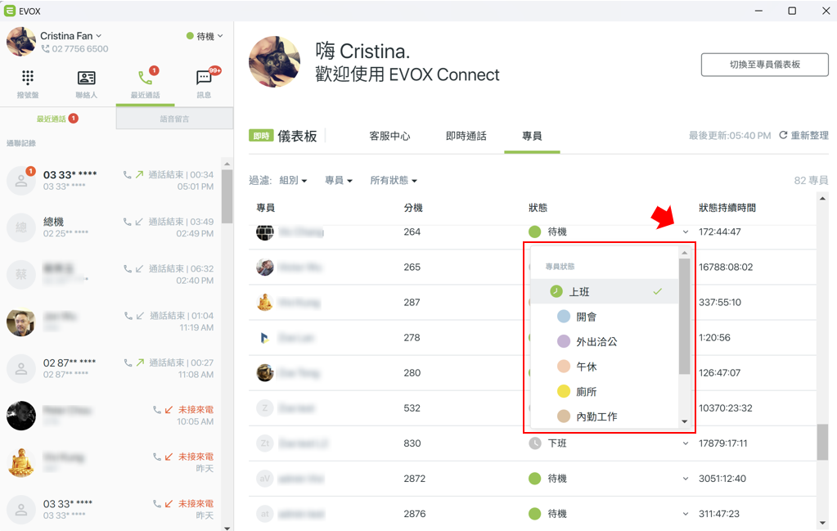Open the 即時通話 tab
The height and width of the screenshot is (531, 837).
(466, 136)
